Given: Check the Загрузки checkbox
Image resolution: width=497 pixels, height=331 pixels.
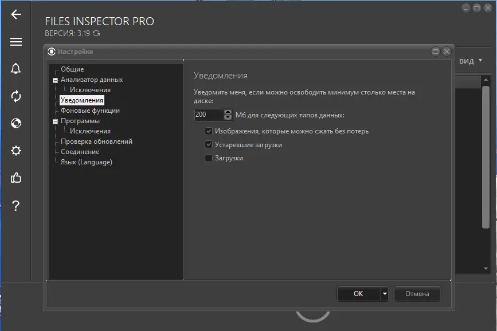Looking at the screenshot, I should pos(209,158).
